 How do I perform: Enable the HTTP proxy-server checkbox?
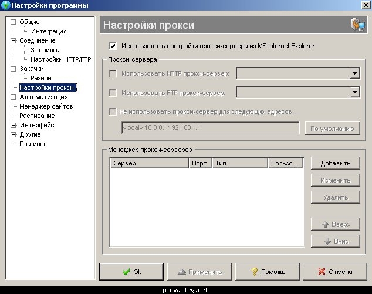[x=113, y=73]
